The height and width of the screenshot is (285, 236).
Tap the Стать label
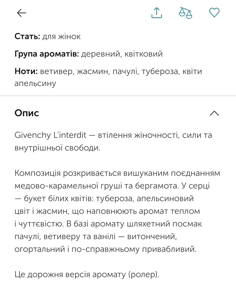[x=27, y=37]
